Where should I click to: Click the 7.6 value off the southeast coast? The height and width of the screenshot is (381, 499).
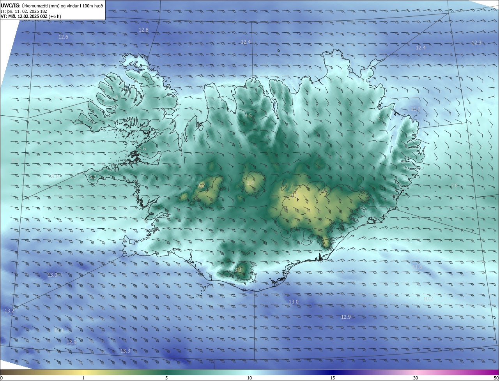pos(454,186)
